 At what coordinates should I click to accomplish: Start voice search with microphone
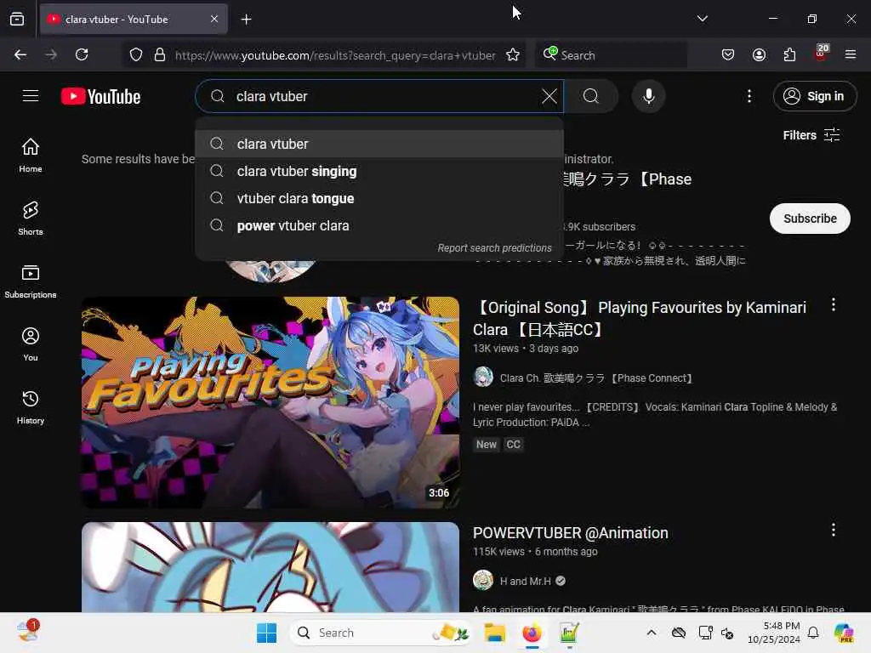648,96
